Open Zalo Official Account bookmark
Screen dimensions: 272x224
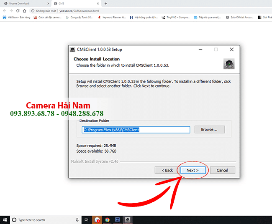239,17
